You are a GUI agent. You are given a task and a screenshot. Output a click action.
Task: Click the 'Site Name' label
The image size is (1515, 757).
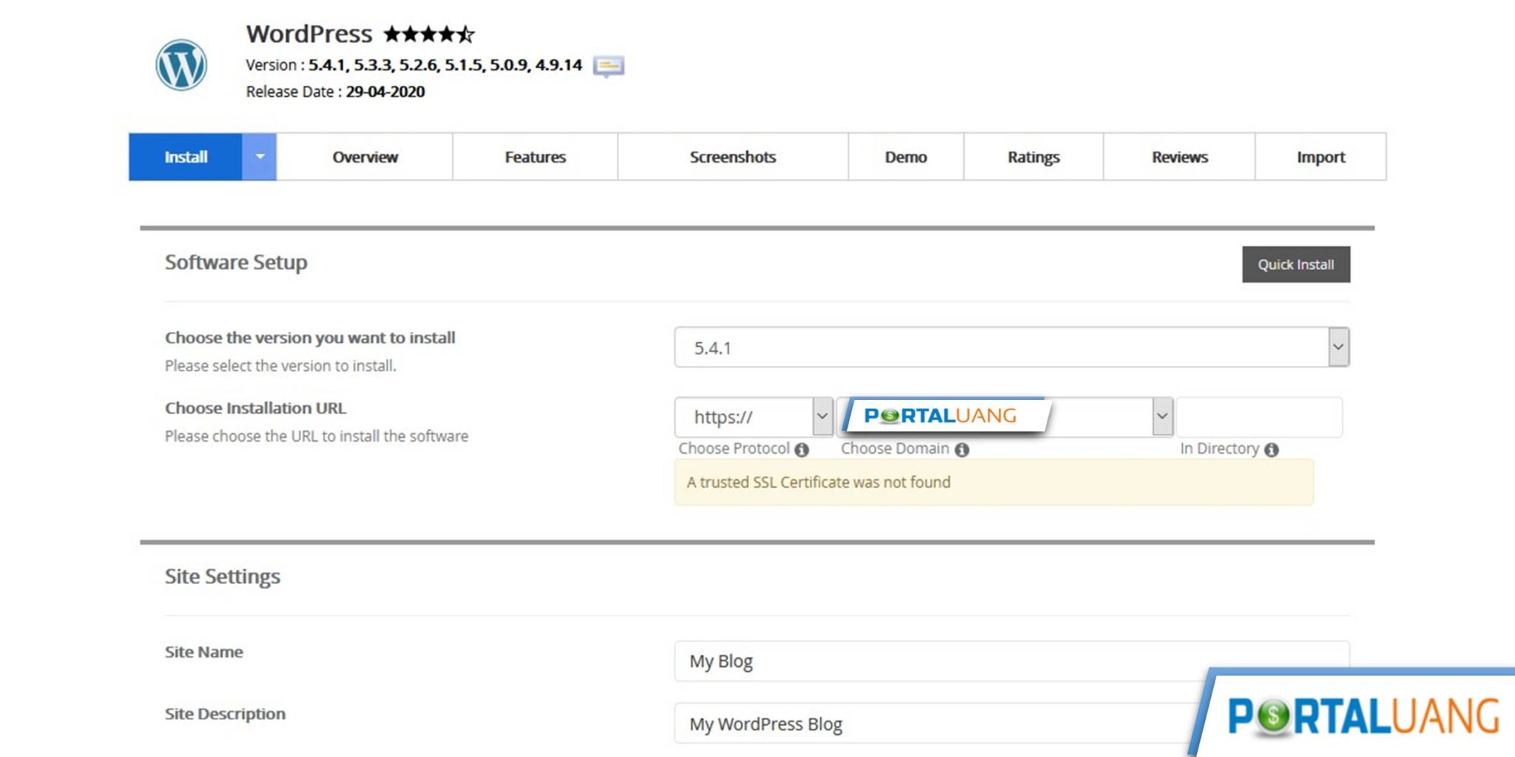click(x=204, y=652)
